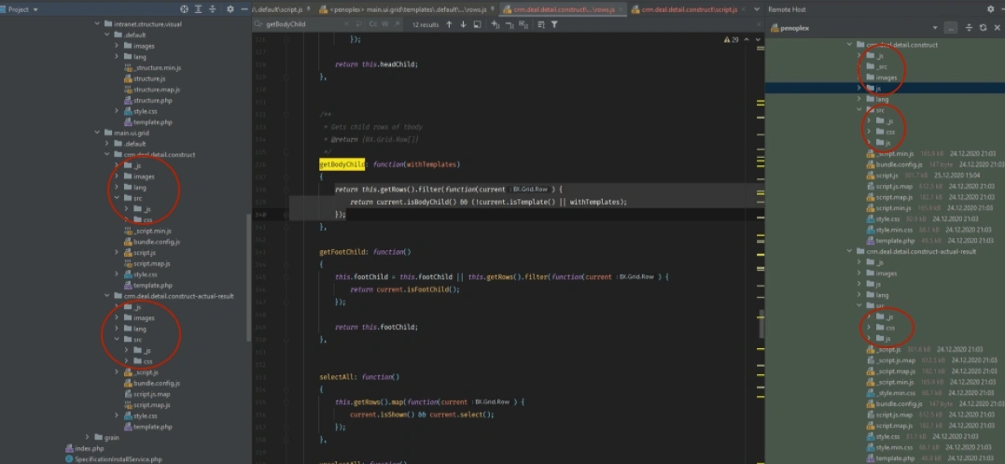Collapse all nodes in Remote Host panel
This screenshot has height=464, width=1005.
pos(969,28)
